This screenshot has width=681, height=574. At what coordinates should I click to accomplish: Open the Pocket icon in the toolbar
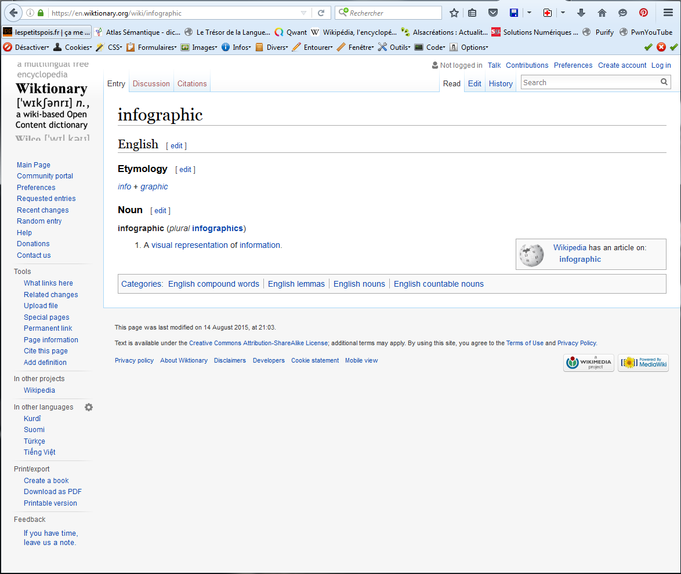tap(492, 13)
